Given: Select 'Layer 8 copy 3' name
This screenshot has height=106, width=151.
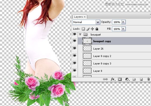Looking at the screenshot, I should (102, 64).
